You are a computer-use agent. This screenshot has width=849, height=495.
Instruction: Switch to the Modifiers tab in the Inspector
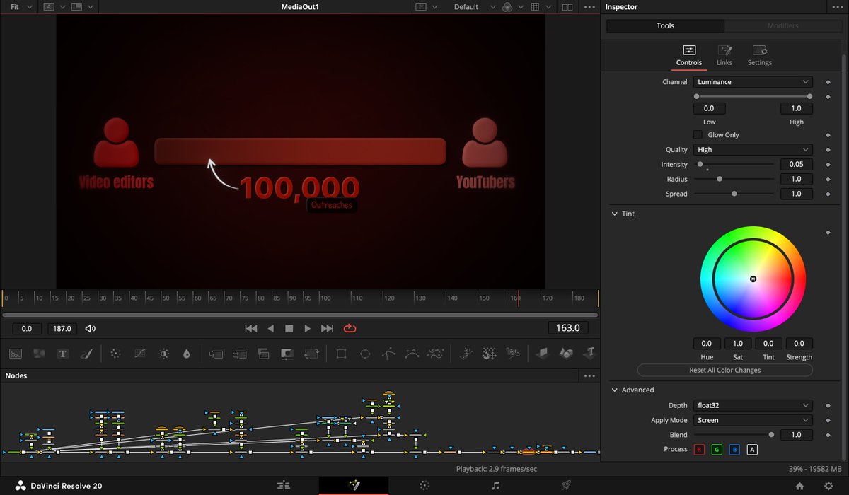[x=783, y=26]
